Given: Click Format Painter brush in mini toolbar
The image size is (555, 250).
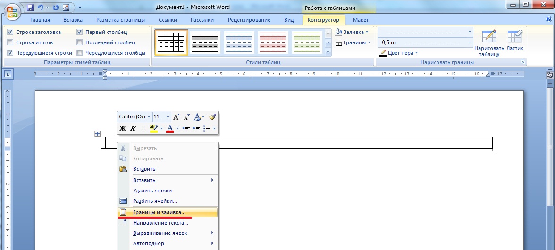Looking at the screenshot, I should pyautogui.click(x=212, y=117).
